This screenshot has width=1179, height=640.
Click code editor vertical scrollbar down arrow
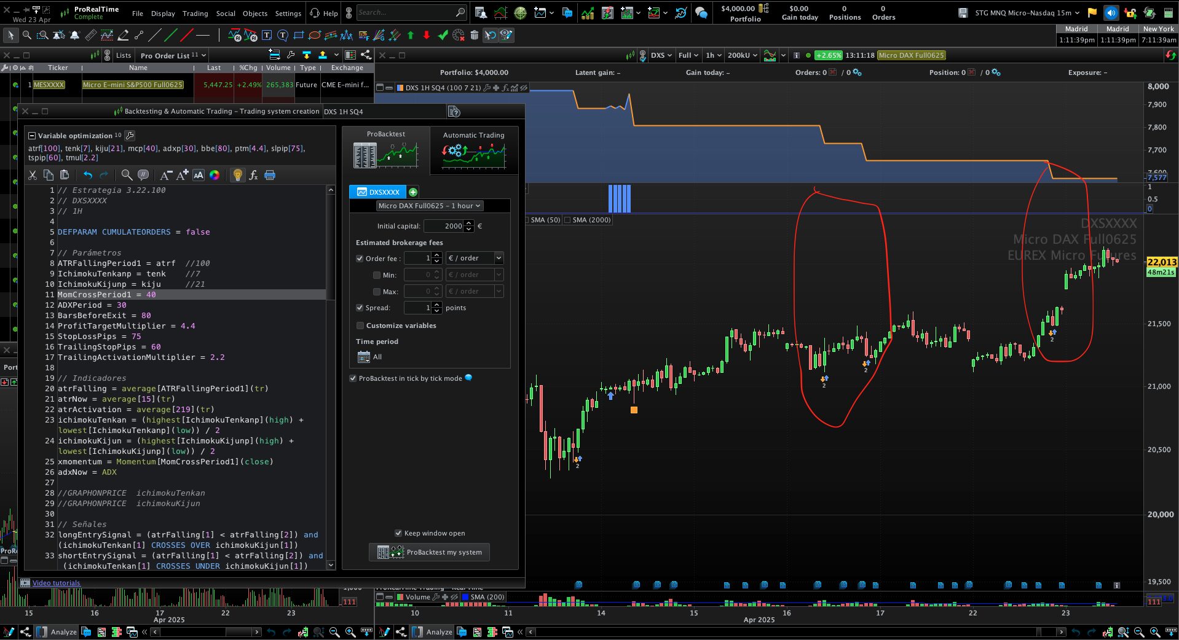(331, 565)
